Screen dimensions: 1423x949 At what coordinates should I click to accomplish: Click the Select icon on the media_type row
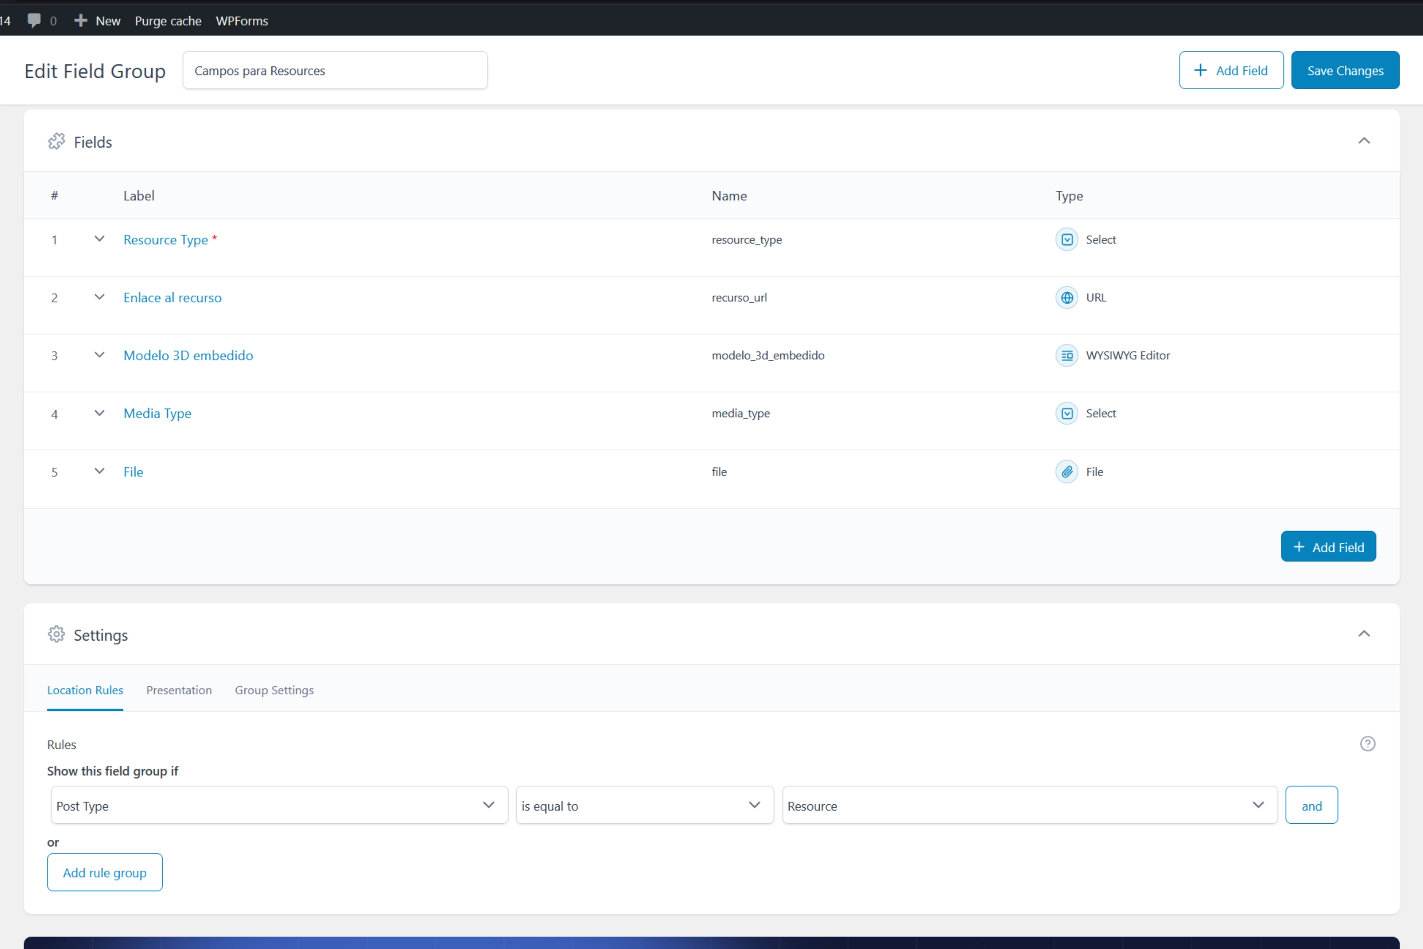point(1067,413)
